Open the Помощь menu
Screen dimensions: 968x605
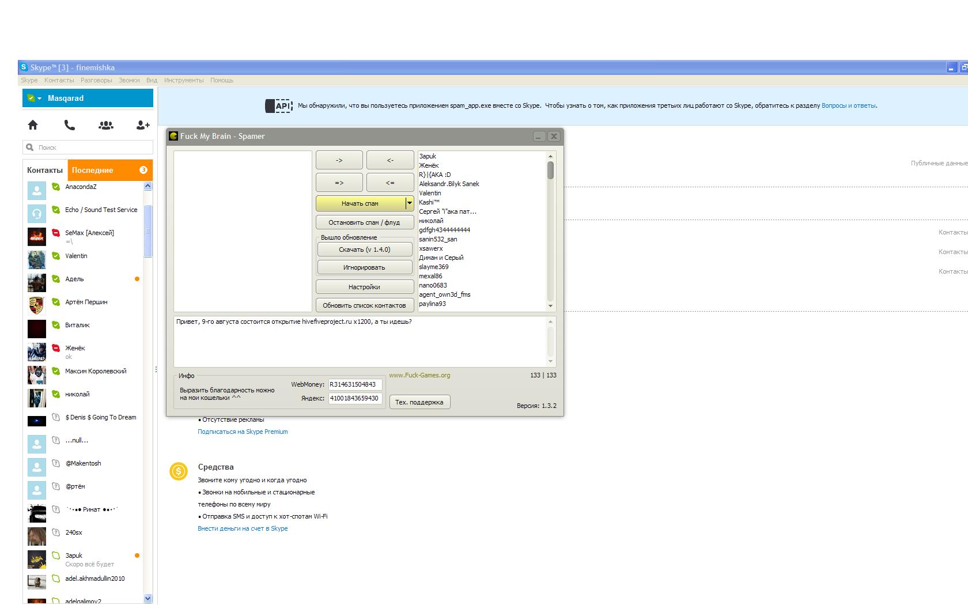pos(222,80)
